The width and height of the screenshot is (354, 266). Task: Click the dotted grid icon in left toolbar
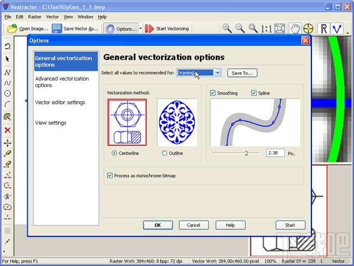[x=7, y=231]
